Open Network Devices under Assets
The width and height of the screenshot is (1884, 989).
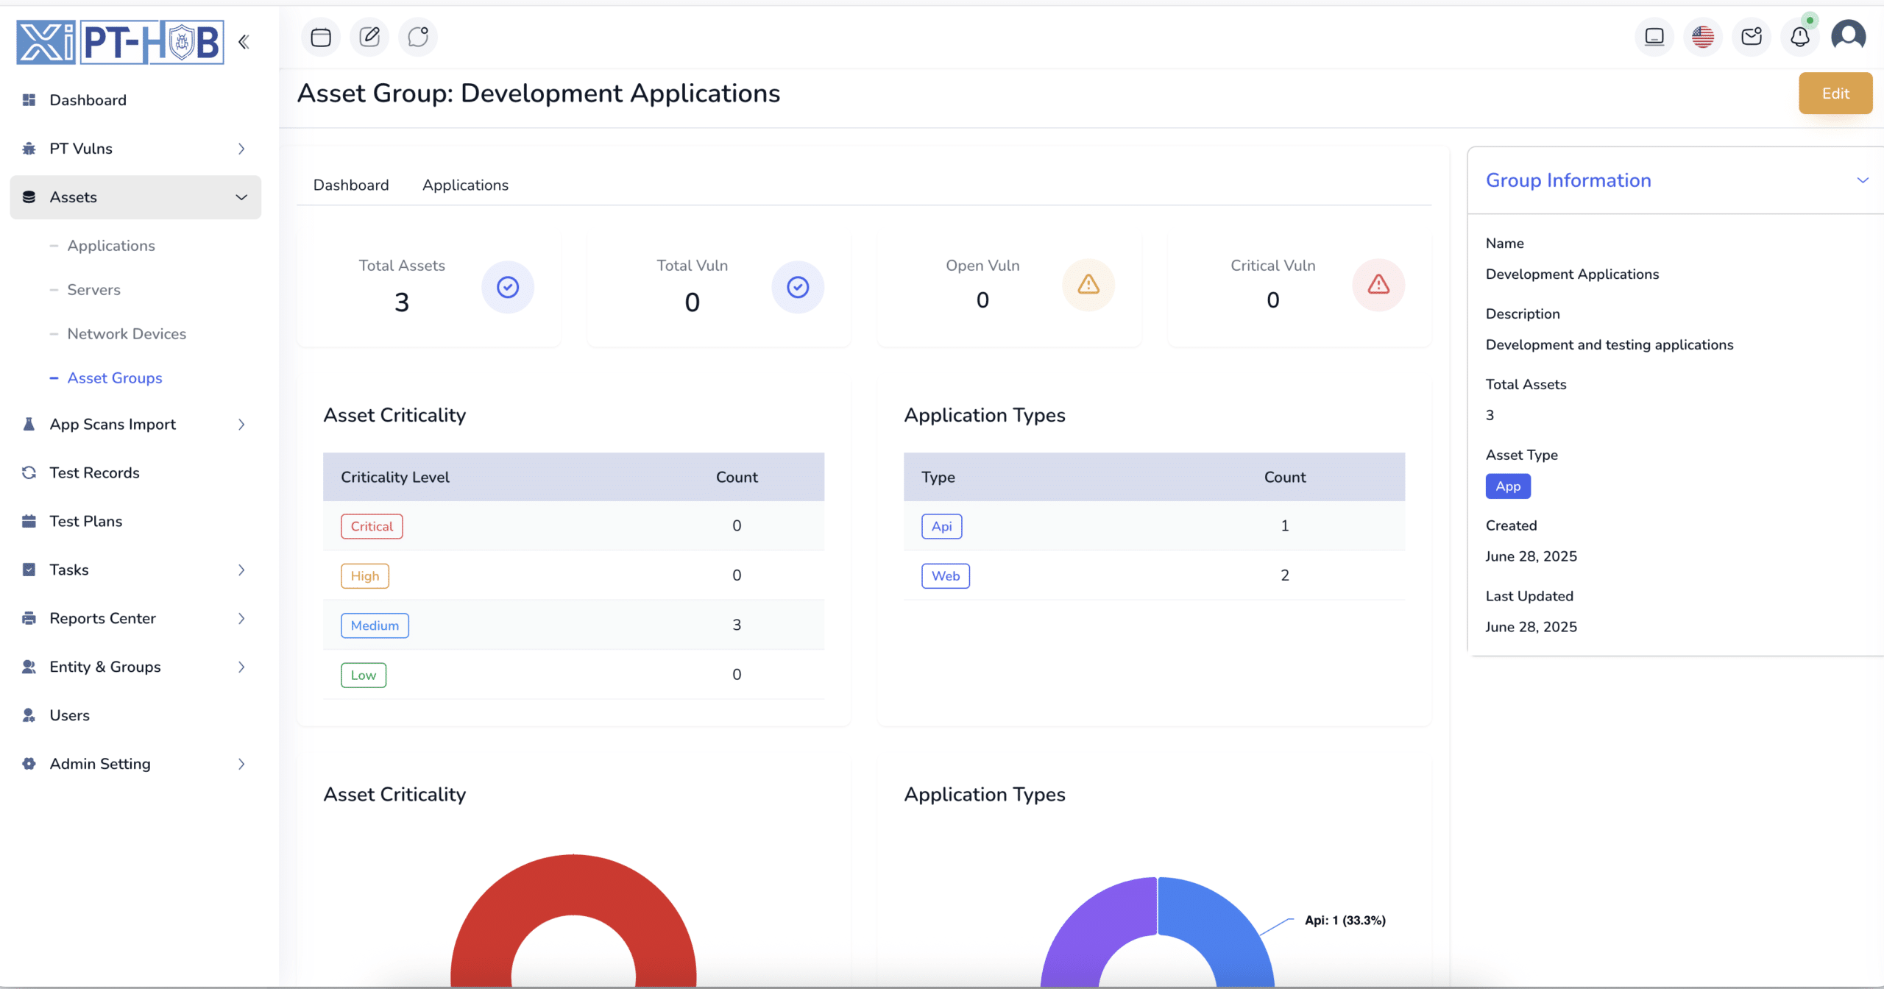pyautogui.click(x=127, y=334)
